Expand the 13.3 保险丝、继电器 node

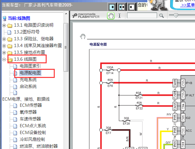pos(4,39)
